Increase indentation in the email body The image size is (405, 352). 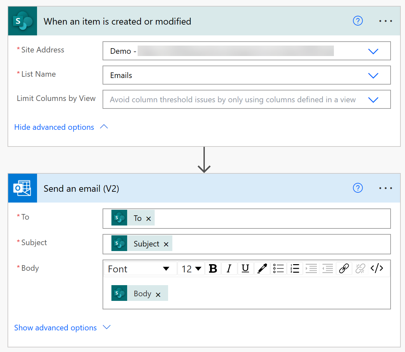pyautogui.click(x=311, y=268)
